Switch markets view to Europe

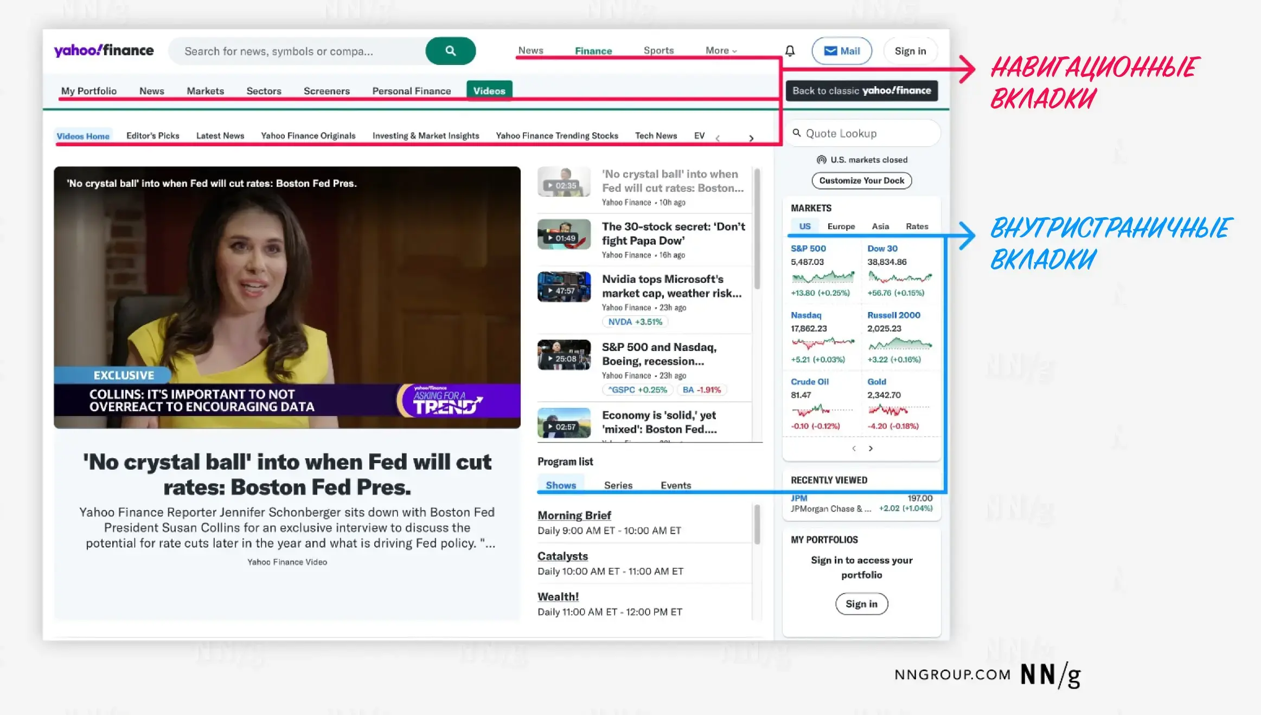click(x=841, y=226)
